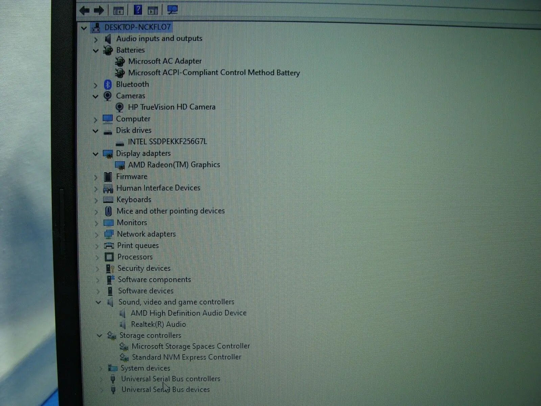Viewport: 541px width, 406px height.
Task: Select Microsoft ACPI-Compliant Control Method Battery
Action: click(214, 73)
